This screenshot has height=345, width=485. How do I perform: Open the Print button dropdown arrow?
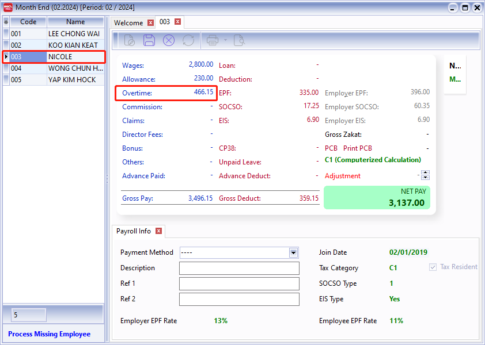click(x=225, y=40)
